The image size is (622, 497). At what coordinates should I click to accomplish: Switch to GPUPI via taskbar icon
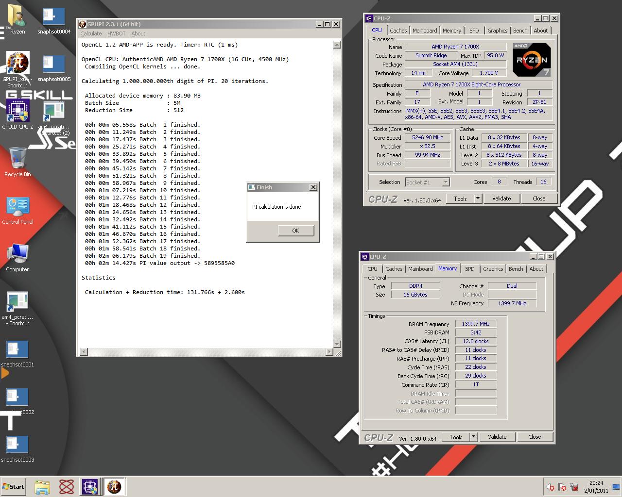pyautogui.click(x=114, y=487)
